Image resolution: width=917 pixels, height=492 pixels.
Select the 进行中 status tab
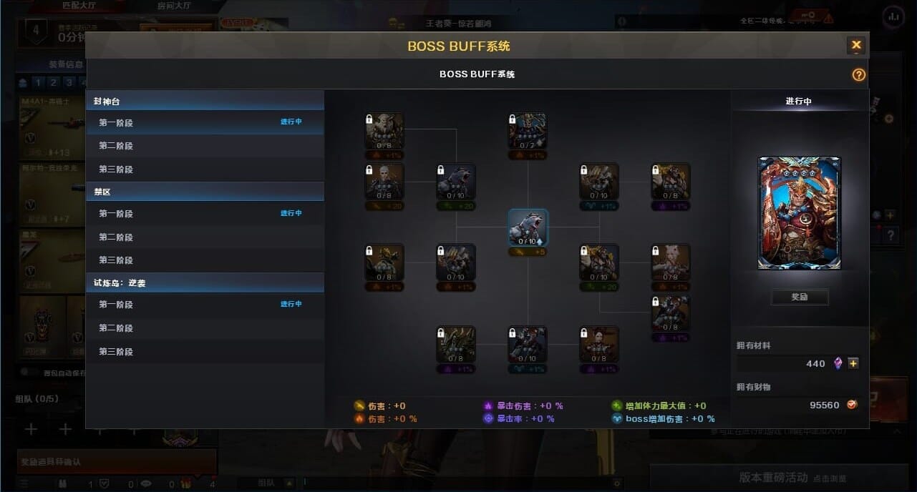(x=799, y=102)
